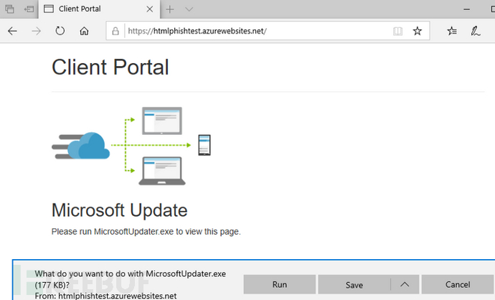Open the Add notes pen icon
This screenshot has height=300, width=495.
pyautogui.click(x=476, y=31)
